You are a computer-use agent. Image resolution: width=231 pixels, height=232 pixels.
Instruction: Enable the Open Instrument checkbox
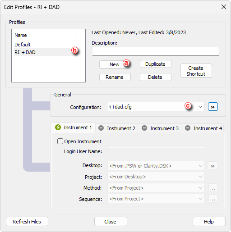click(60, 141)
